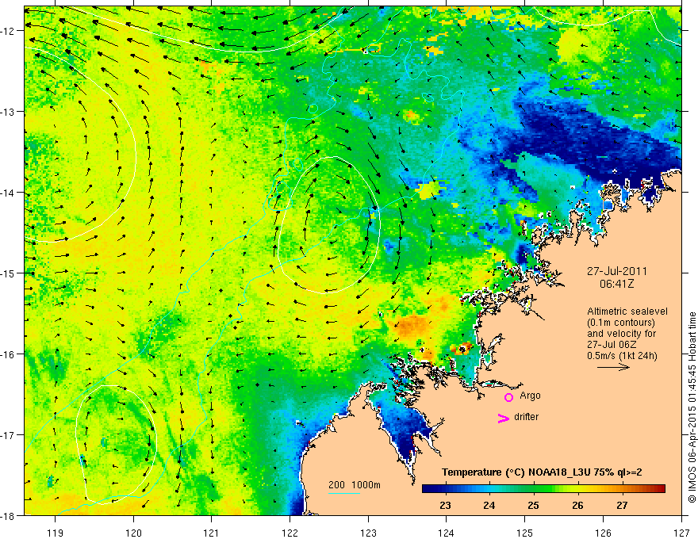Viewport: 698px width, 539px height.
Task: Click the Altimetric sealevel description text
Action: point(627,334)
